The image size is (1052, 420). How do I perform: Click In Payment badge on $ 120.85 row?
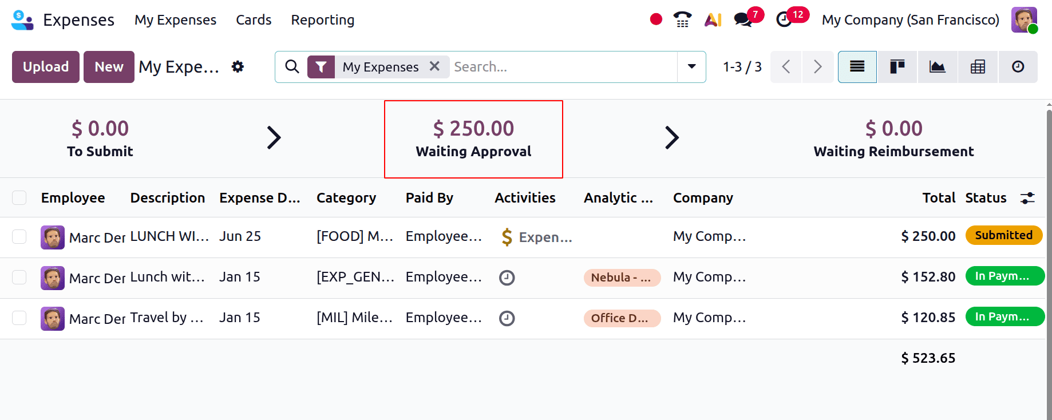click(x=1004, y=316)
